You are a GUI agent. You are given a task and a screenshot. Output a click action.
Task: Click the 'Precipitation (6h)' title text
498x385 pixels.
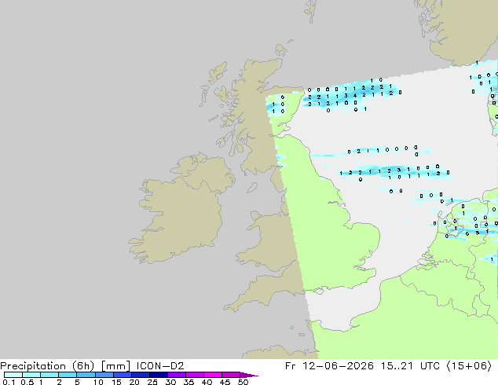(x=47, y=366)
